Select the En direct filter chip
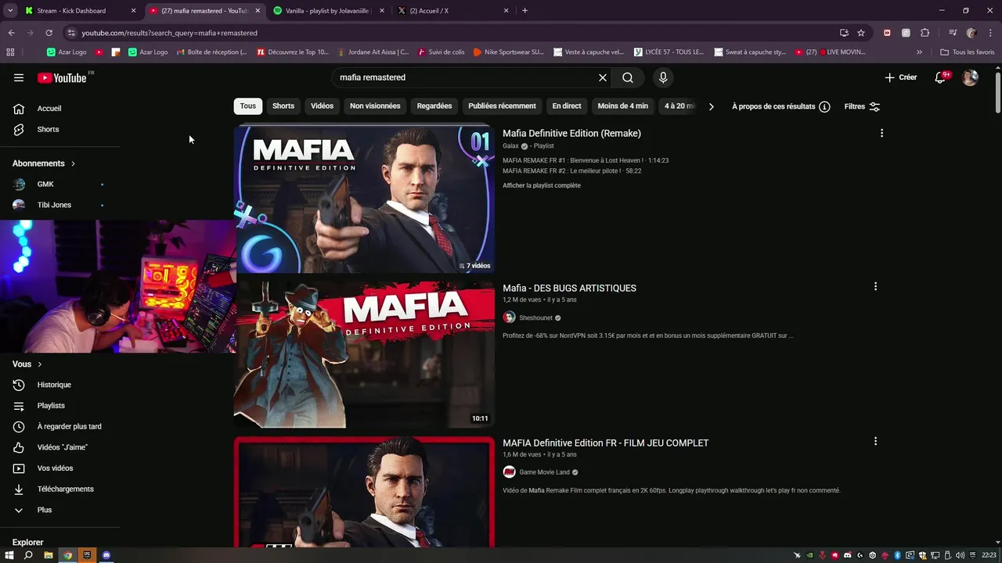The image size is (1002, 563). pyautogui.click(x=567, y=106)
